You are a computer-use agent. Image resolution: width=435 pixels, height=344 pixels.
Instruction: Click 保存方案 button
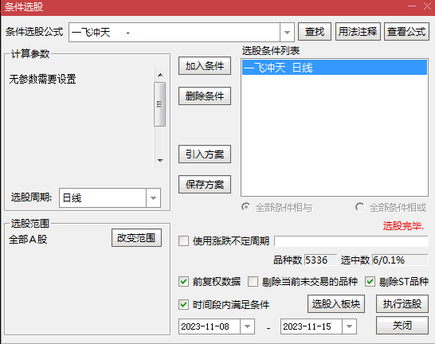click(x=205, y=184)
